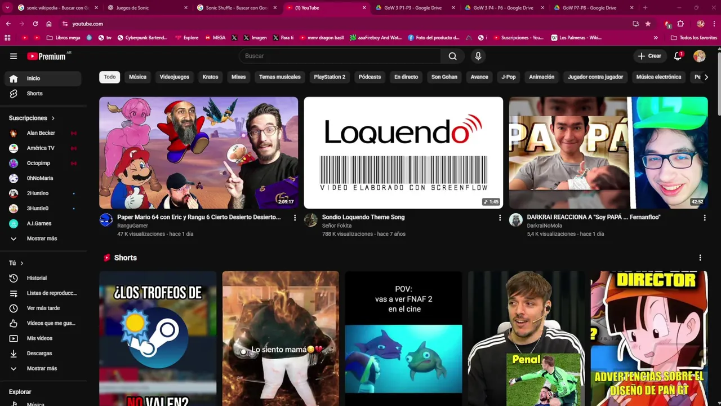Open the Lo siento mamá short
The width and height of the screenshot is (721, 406).
coord(281,338)
